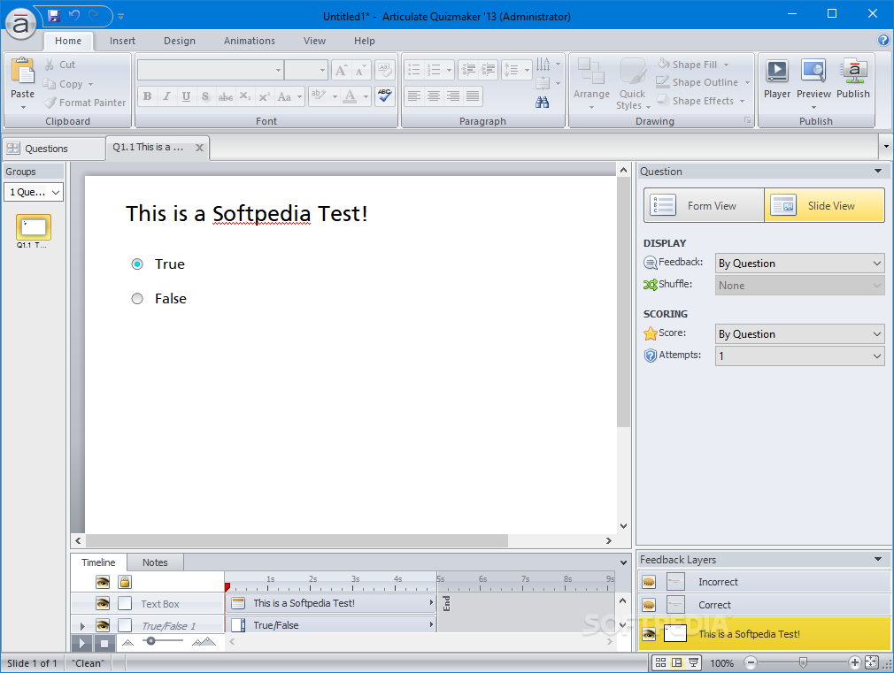
Task: Zoom in with the status bar plus button
Action: point(854,662)
